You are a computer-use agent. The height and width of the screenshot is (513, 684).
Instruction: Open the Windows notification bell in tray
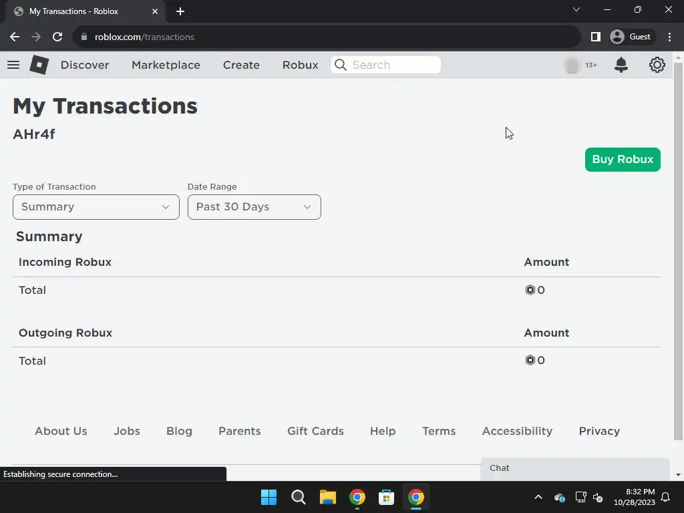pos(666,497)
